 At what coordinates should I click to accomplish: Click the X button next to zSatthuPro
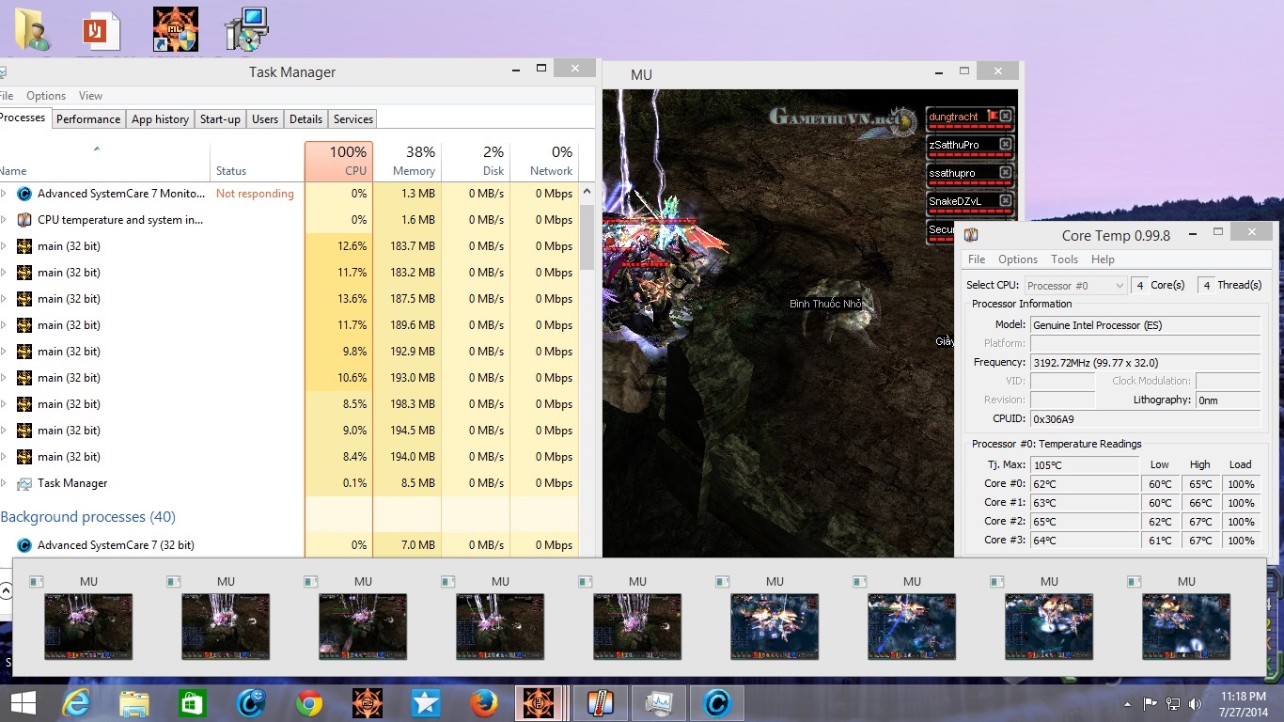1006,145
